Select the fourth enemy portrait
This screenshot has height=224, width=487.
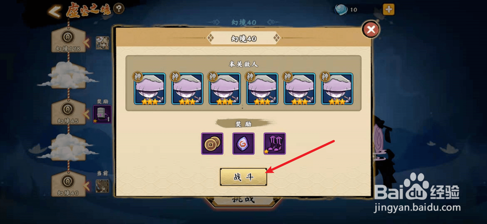[262, 89]
